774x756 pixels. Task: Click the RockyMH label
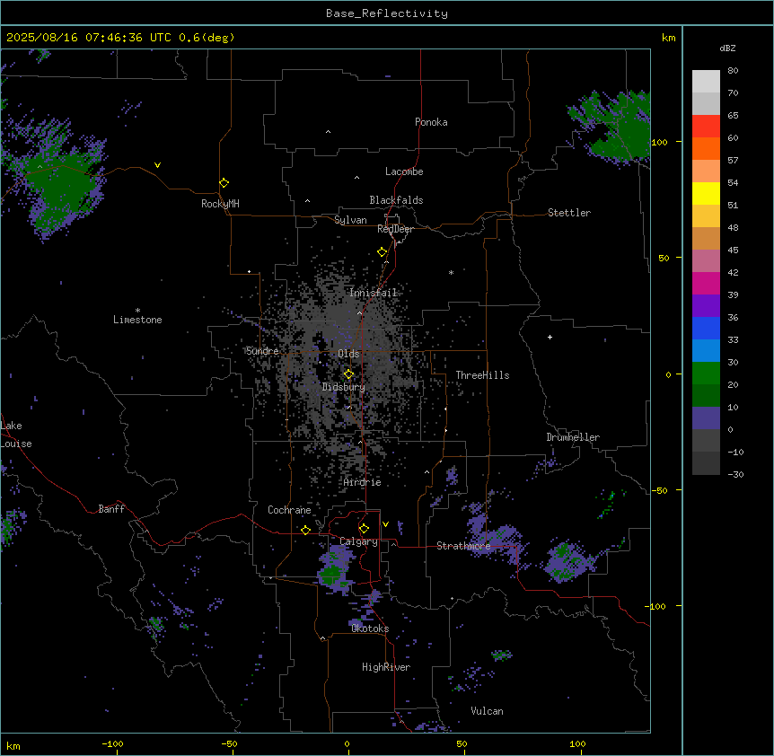pyautogui.click(x=220, y=204)
